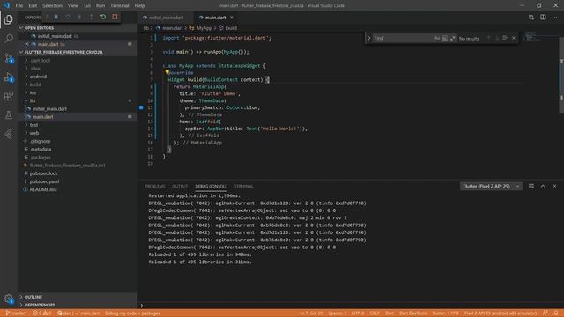The image size is (564, 317).
Task: Click master branch in status bar
Action: (x=16, y=313)
